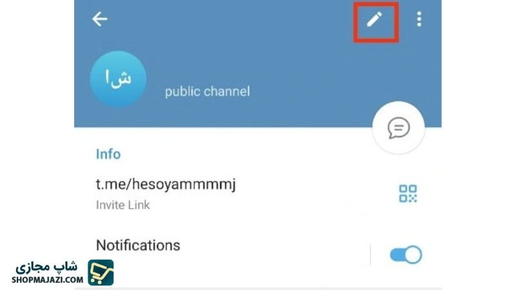
Task: Click the SHOPMAJAZI.COM watermark text
Action: [47, 280]
